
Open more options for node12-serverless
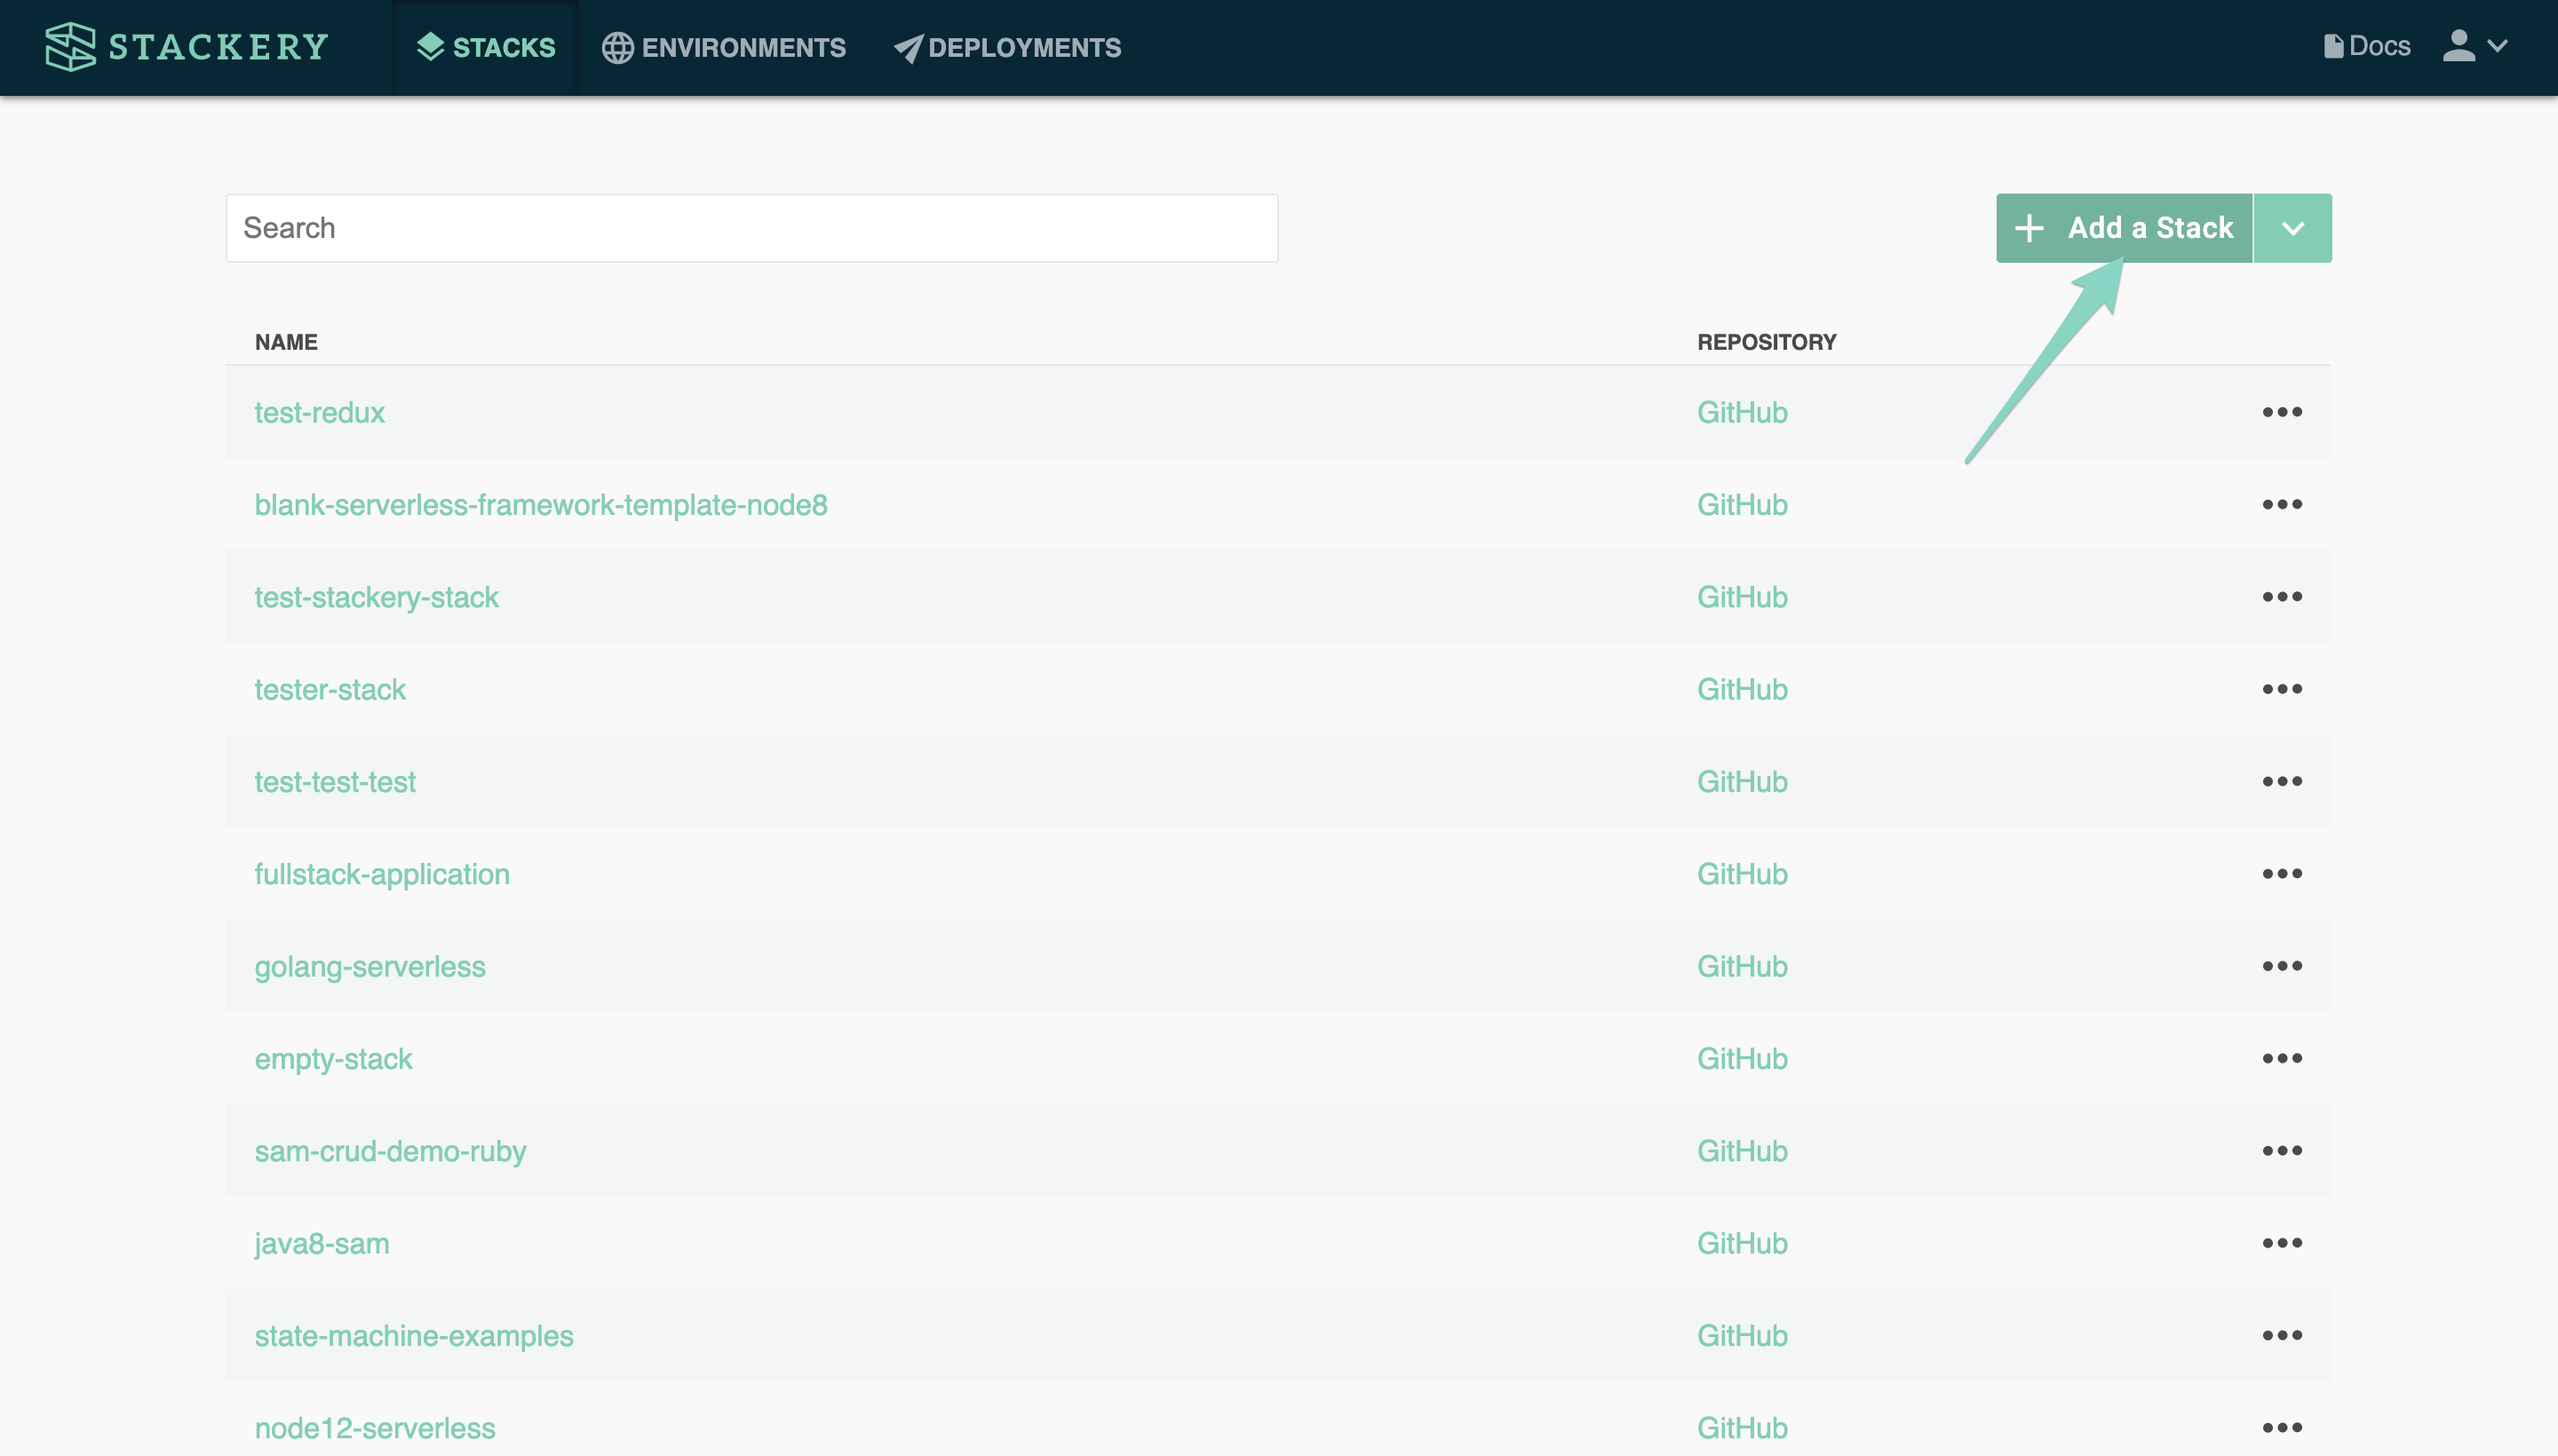pyautogui.click(x=2282, y=1428)
